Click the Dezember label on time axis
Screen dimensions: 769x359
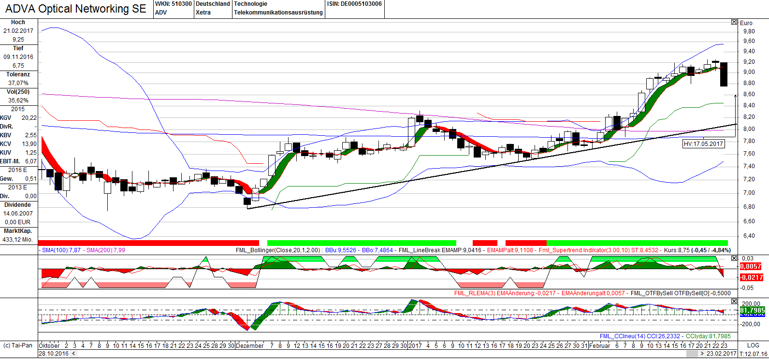click(250, 345)
